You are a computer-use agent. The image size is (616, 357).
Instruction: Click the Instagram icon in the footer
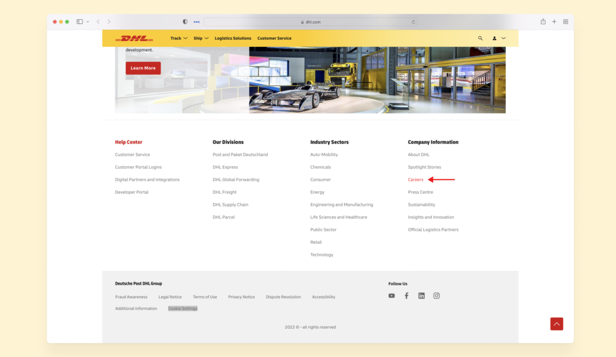(436, 296)
